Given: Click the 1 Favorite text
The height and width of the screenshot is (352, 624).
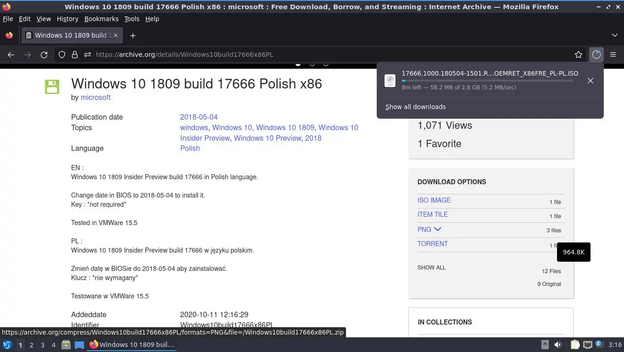Looking at the screenshot, I should coord(440,143).
